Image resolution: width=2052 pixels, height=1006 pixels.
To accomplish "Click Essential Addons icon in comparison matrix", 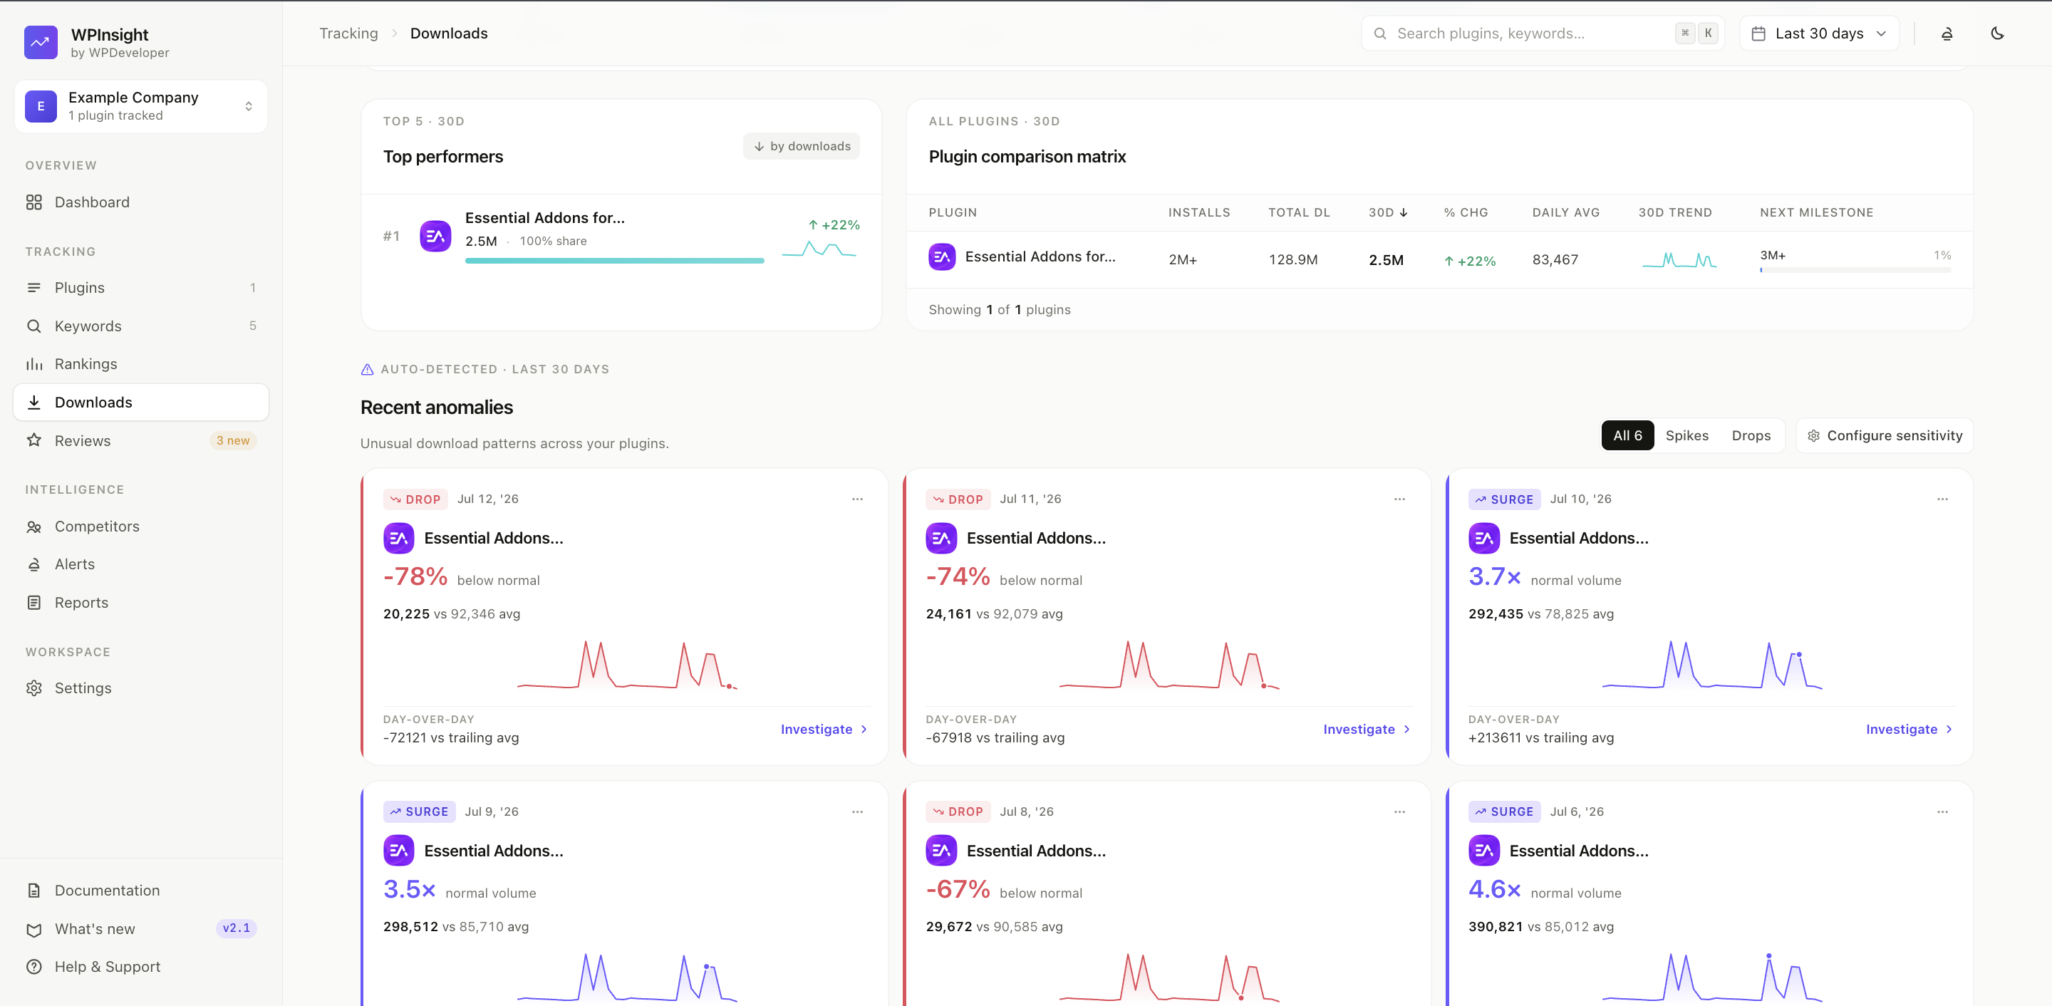I will point(941,256).
